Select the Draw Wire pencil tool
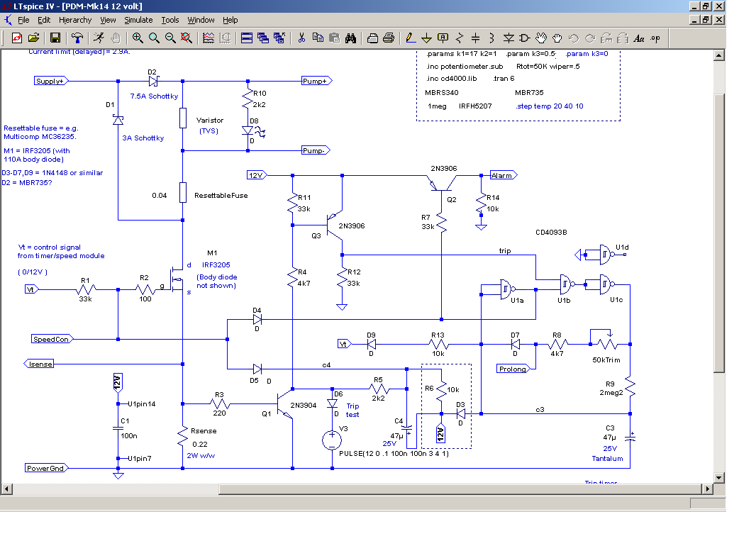The width and height of the screenshot is (739, 546). [x=410, y=38]
